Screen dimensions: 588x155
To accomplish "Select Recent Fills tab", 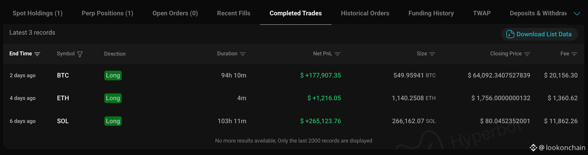I will 234,13.
